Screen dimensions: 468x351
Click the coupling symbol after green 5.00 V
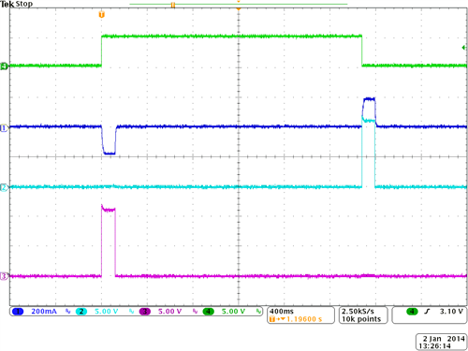coord(258,312)
